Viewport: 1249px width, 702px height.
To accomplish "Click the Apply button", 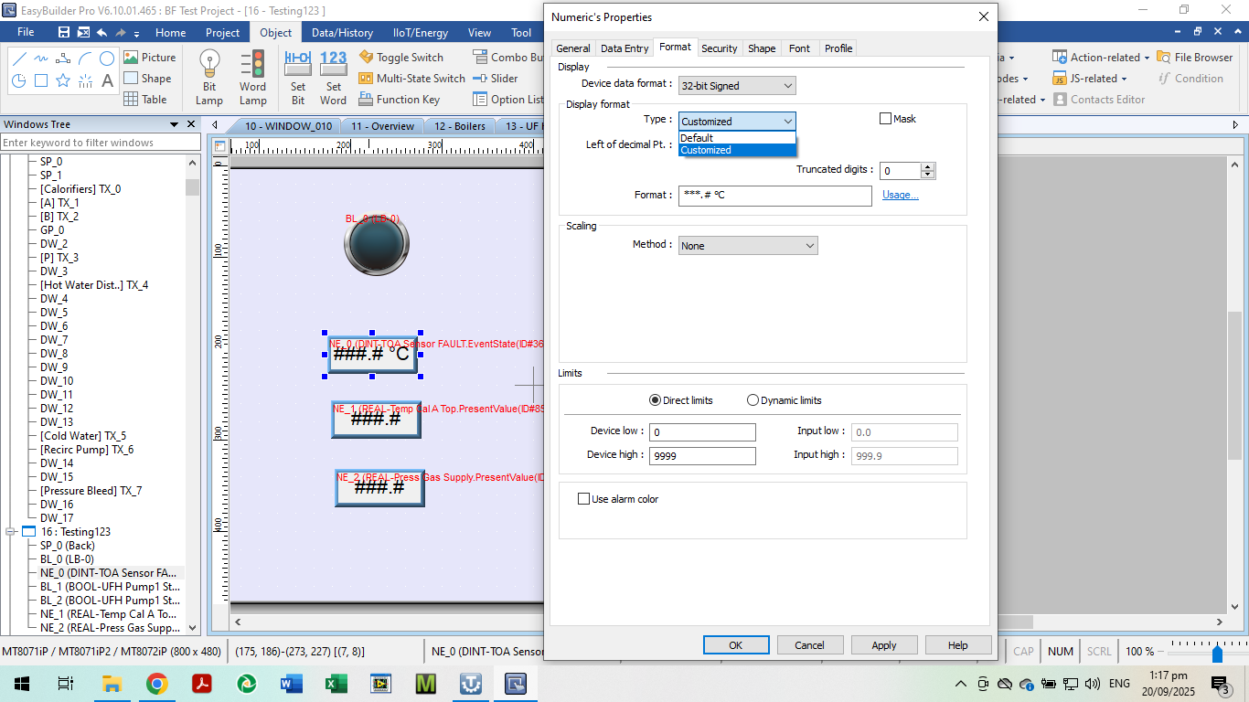I will (883, 645).
